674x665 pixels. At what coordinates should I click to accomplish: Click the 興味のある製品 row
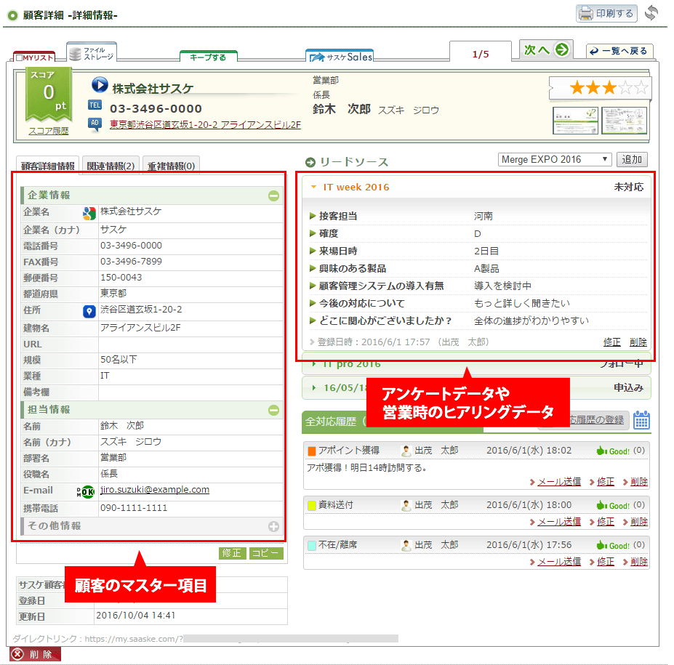[x=478, y=268]
